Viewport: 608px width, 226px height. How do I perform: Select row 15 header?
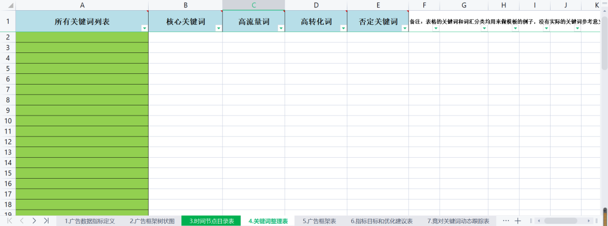point(8,174)
